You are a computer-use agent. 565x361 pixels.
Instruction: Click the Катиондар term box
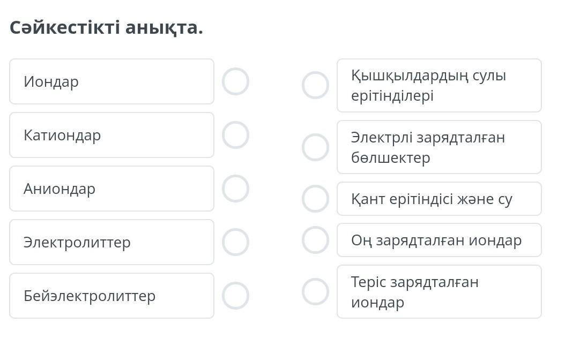(x=111, y=135)
